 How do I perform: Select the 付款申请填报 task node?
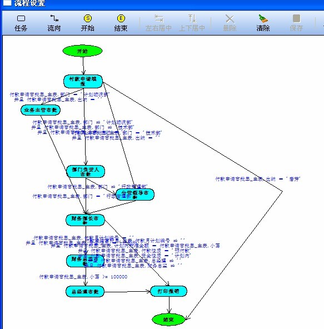coord(83,81)
